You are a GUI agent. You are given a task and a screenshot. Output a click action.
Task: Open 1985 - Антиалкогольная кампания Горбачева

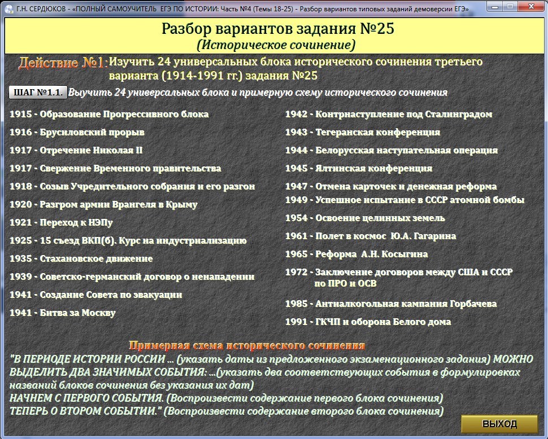[x=391, y=304]
